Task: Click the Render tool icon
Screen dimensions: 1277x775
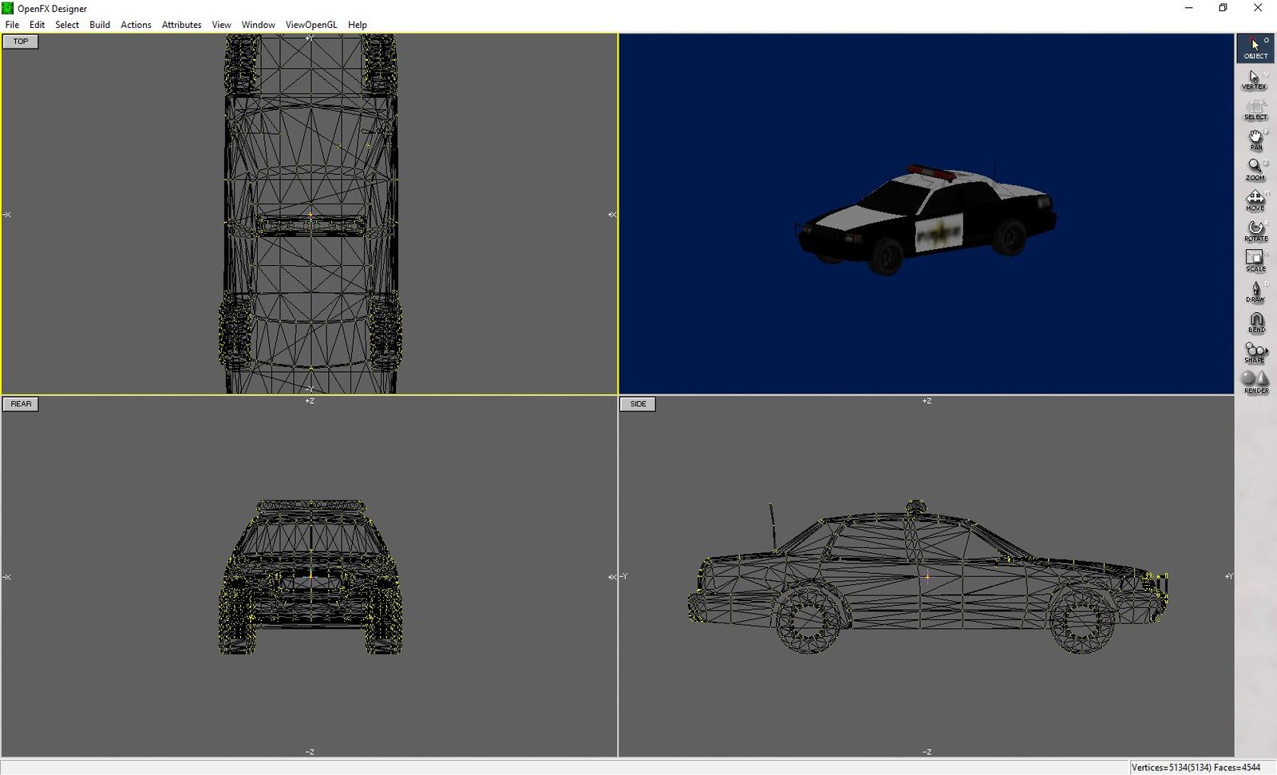Action: 1255,382
